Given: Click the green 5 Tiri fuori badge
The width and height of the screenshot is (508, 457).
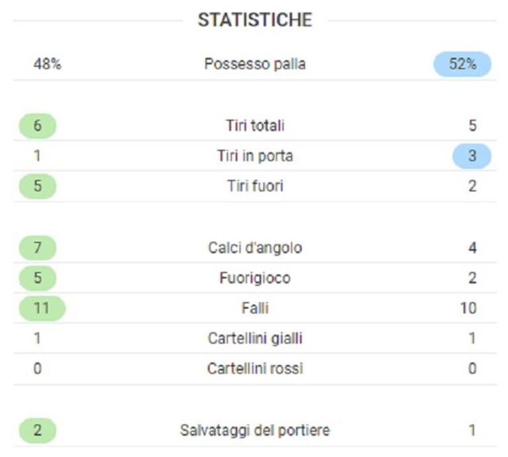Looking at the screenshot, I should coord(38,186).
